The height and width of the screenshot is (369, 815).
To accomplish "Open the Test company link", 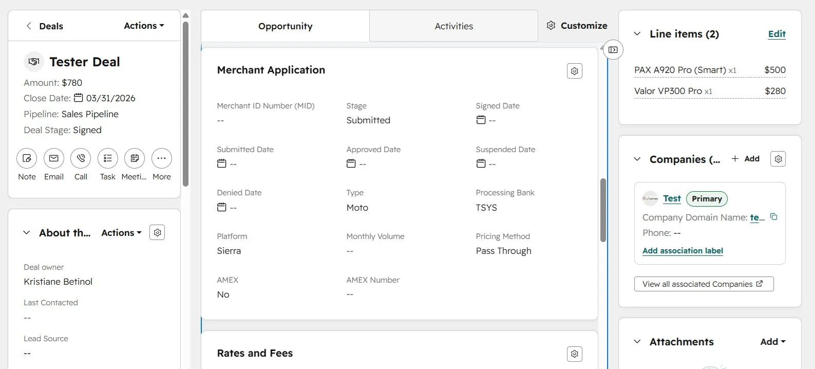I will [672, 198].
